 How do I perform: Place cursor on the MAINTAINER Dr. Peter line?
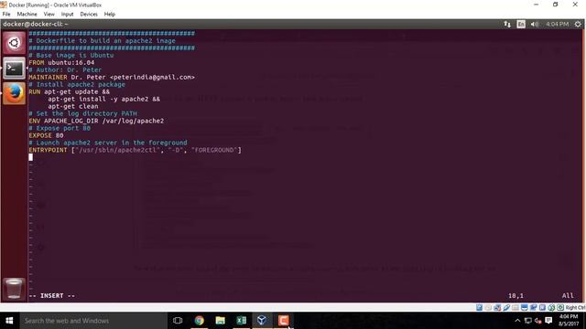(112, 77)
